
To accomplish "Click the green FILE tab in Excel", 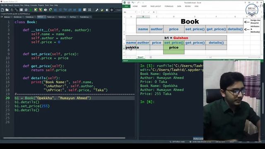I will (x=126, y=6).
